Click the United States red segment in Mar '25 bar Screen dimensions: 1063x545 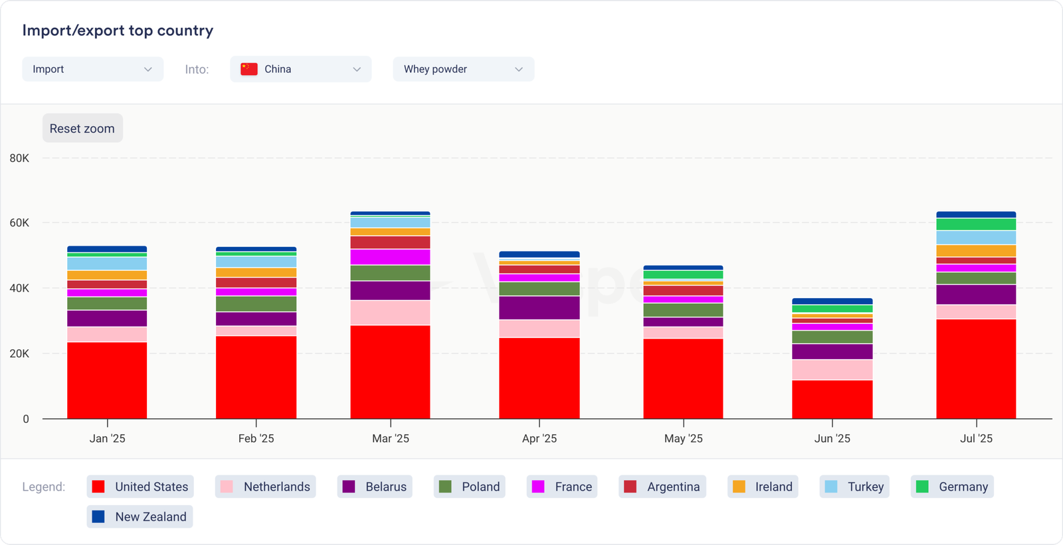(x=390, y=372)
